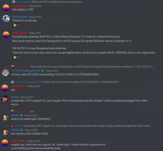Jump to quoted Nemes 2 DPC support reply
This screenshot has height=151, width=163.
coord(87,126)
